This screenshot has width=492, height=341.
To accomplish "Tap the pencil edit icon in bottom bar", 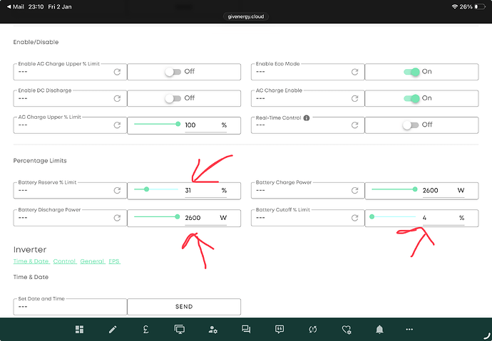I will point(112,330).
